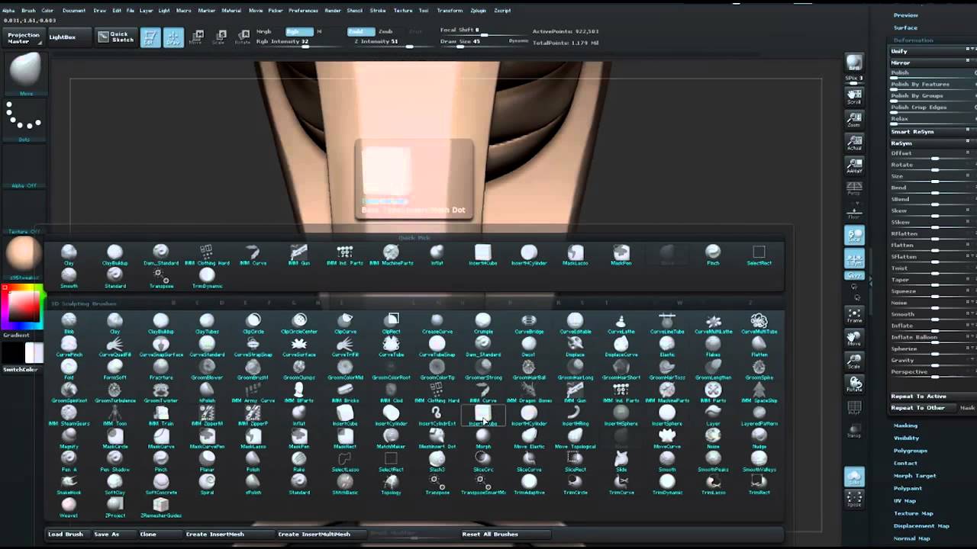Screen dimensions: 977x549
Task: Pick the Crumple brush
Action: [483, 323]
